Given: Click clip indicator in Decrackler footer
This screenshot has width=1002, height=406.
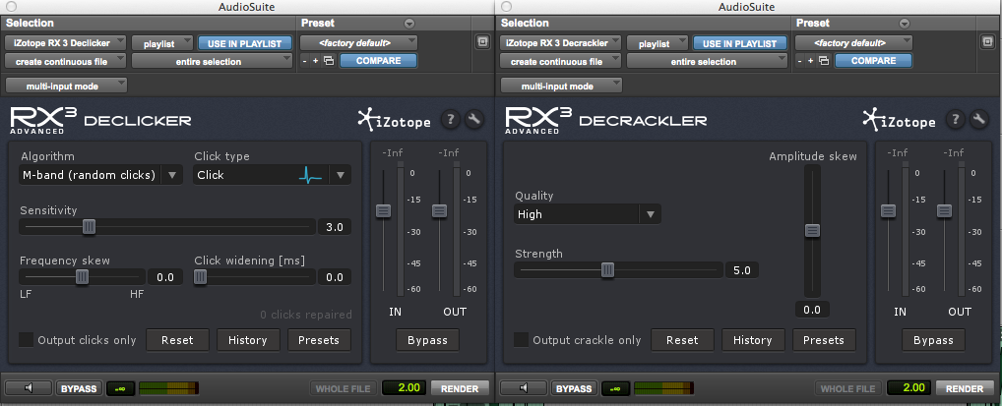Looking at the screenshot, I should tap(616, 388).
